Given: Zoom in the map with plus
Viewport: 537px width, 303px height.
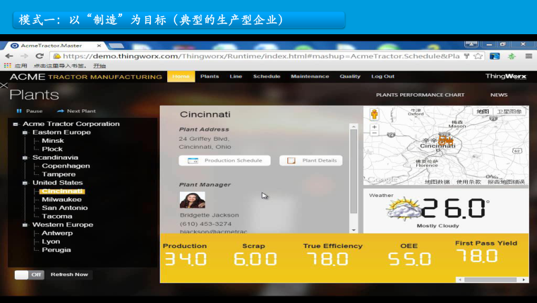Looking at the screenshot, I should coord(375,127).
